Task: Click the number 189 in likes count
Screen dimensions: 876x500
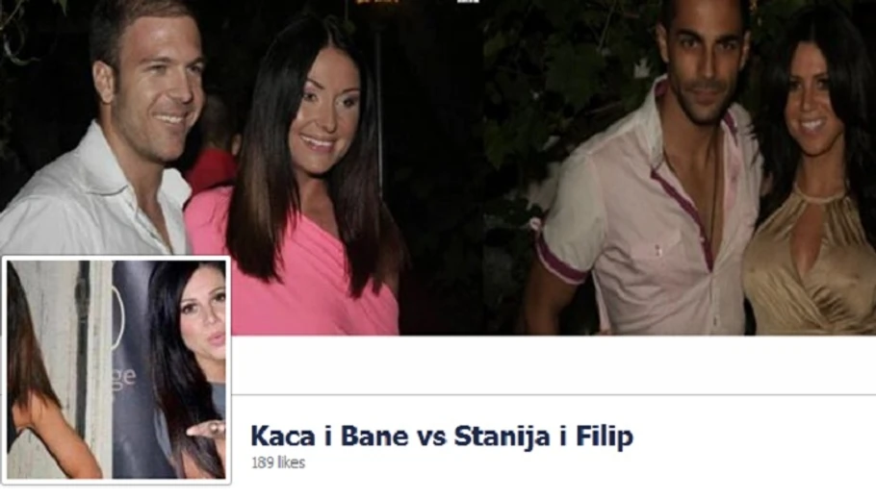Action: (262, 462)
